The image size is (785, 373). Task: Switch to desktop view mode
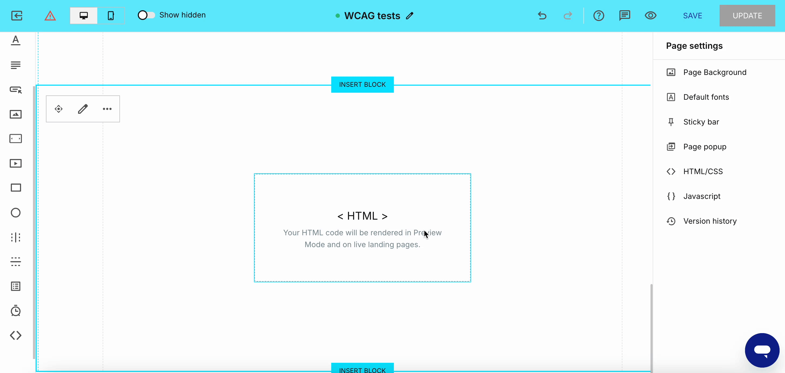point(84,16)
